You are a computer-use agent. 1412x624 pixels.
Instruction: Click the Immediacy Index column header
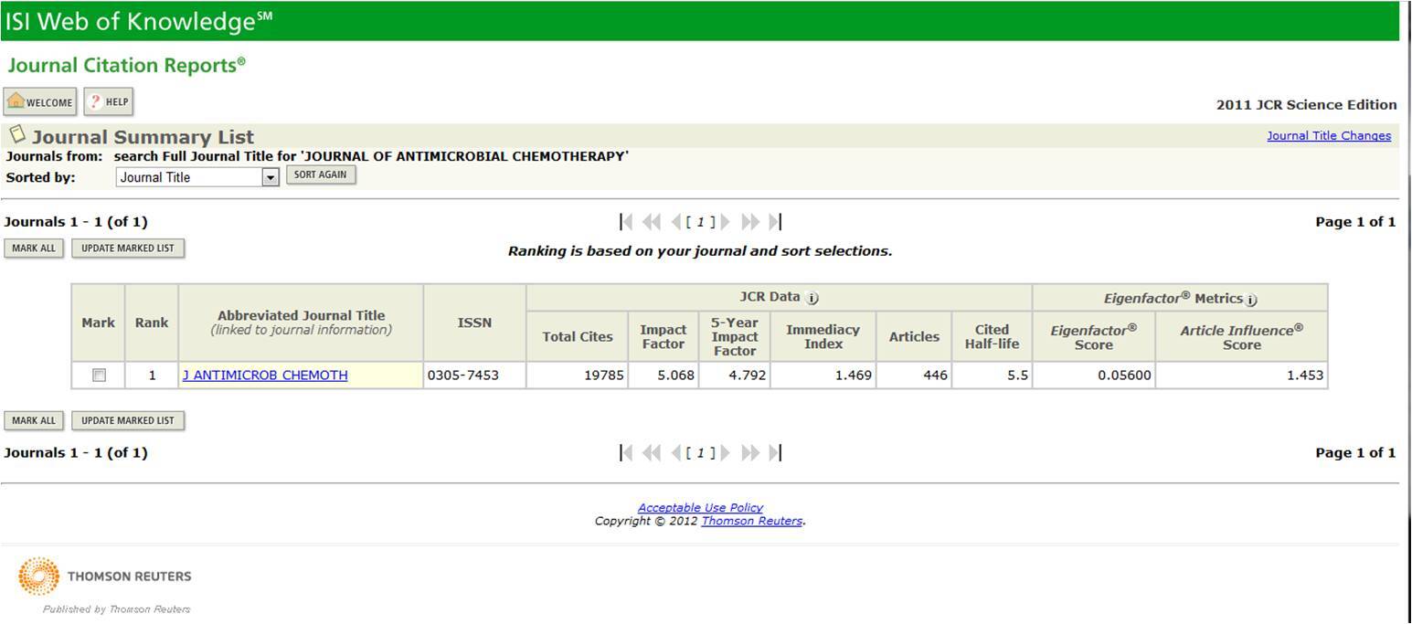[x=823, y=336]
